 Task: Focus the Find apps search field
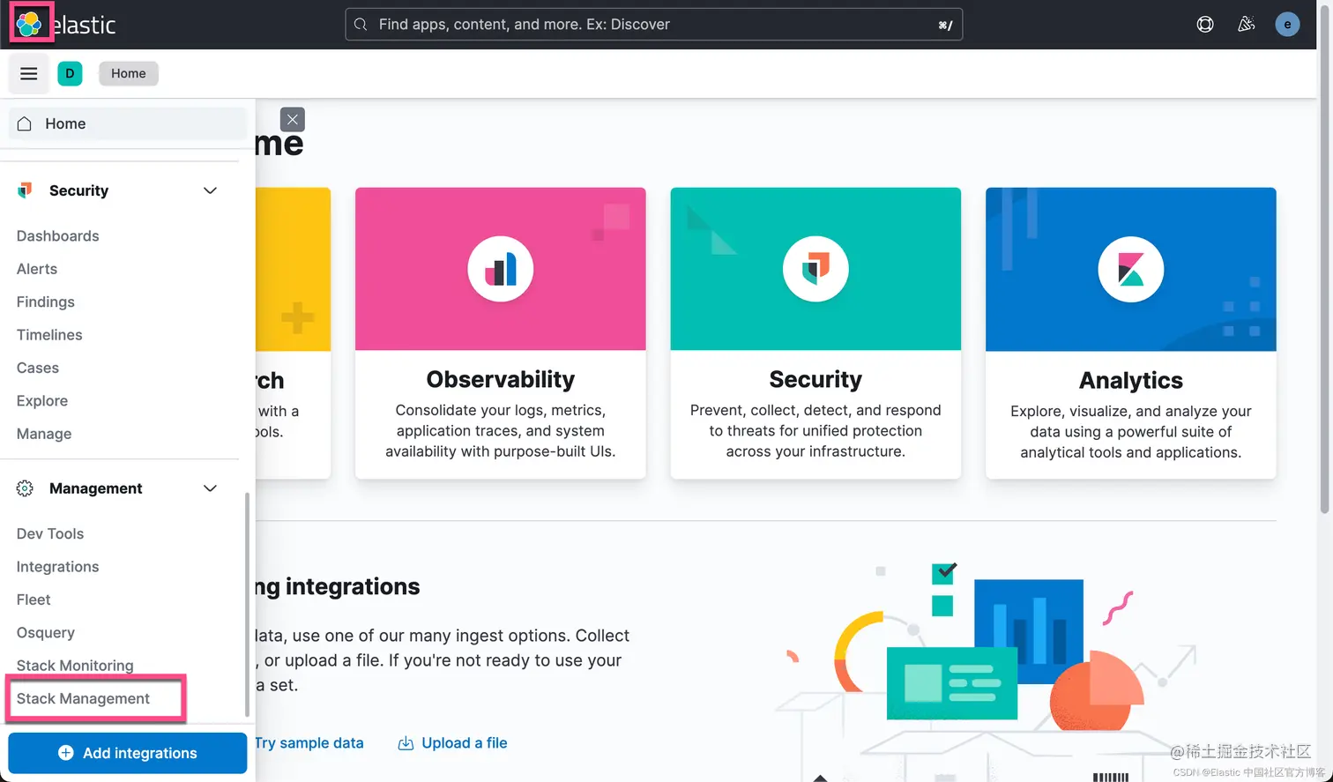(654, 25)
